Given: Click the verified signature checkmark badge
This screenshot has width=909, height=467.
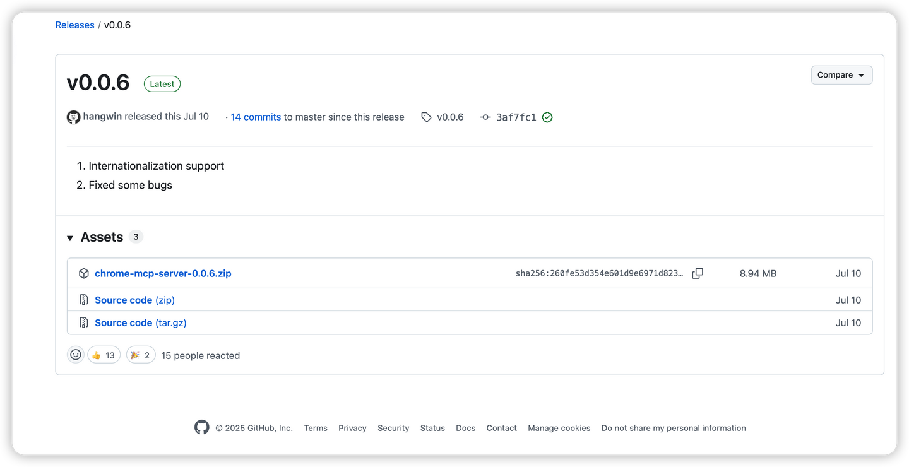Looking at the screenshot, I should click(547, 117).
